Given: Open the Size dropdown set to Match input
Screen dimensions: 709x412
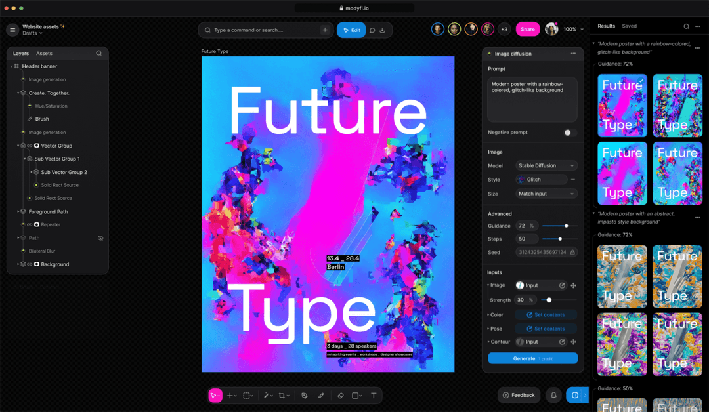Looking at the screenshot, I should pos(546,194).
